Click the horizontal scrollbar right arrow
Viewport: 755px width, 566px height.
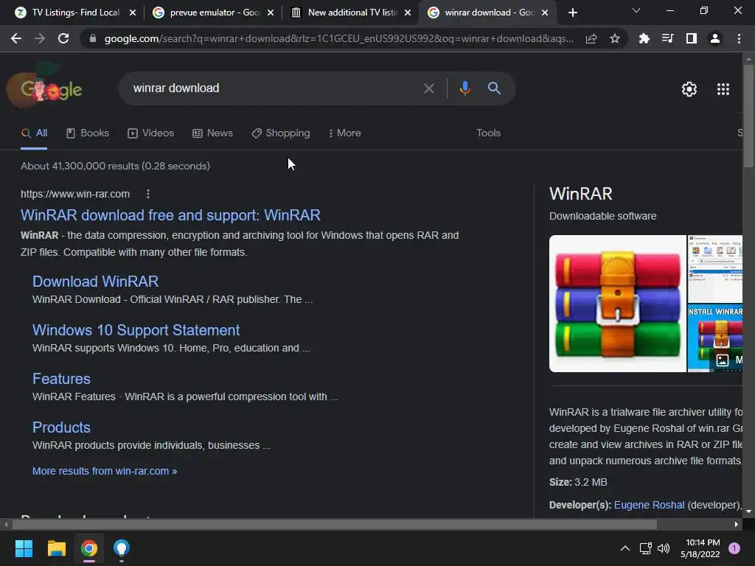pos(737,525)
